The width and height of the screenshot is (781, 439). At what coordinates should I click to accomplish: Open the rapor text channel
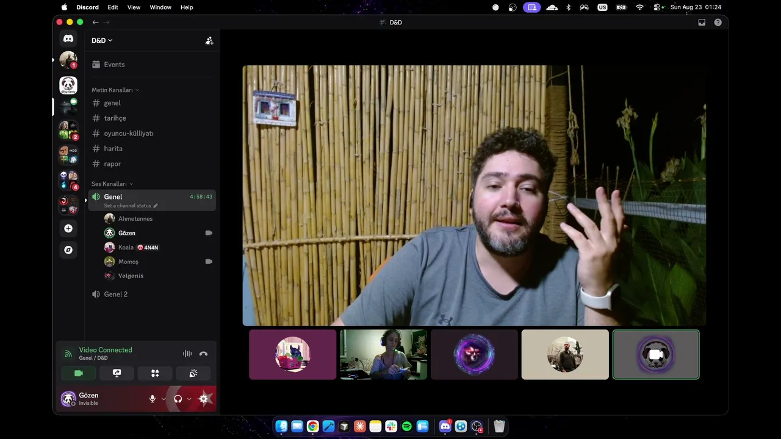(x=152, y=164)
